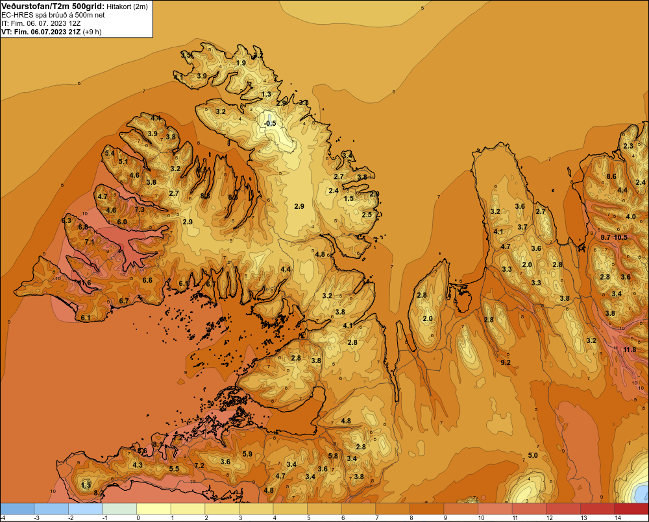Click the title line 'Veðurstofan/T2m 500grid: Hitakort (2m)'
Viewport: 649px width, 522px height.
(75, 6)
